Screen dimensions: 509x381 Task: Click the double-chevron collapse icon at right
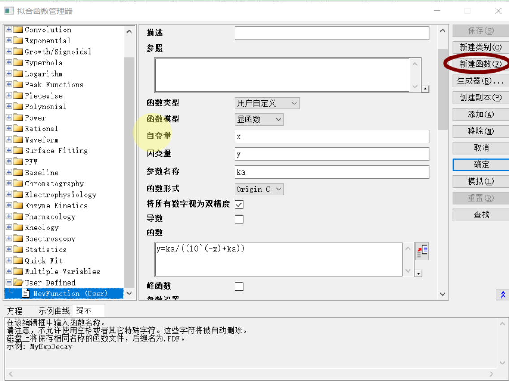(503, 294)
